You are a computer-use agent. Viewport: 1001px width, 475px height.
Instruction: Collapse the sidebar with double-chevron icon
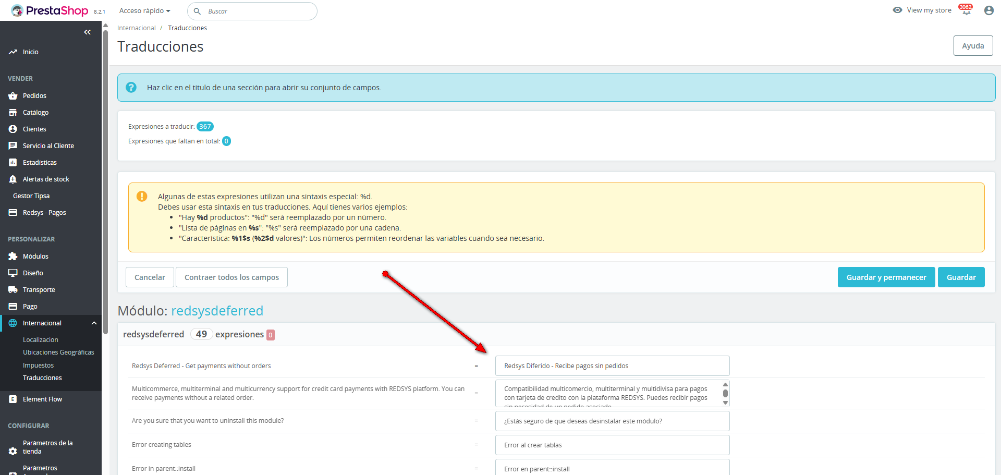pyautogui.click(x=87, y=32)
